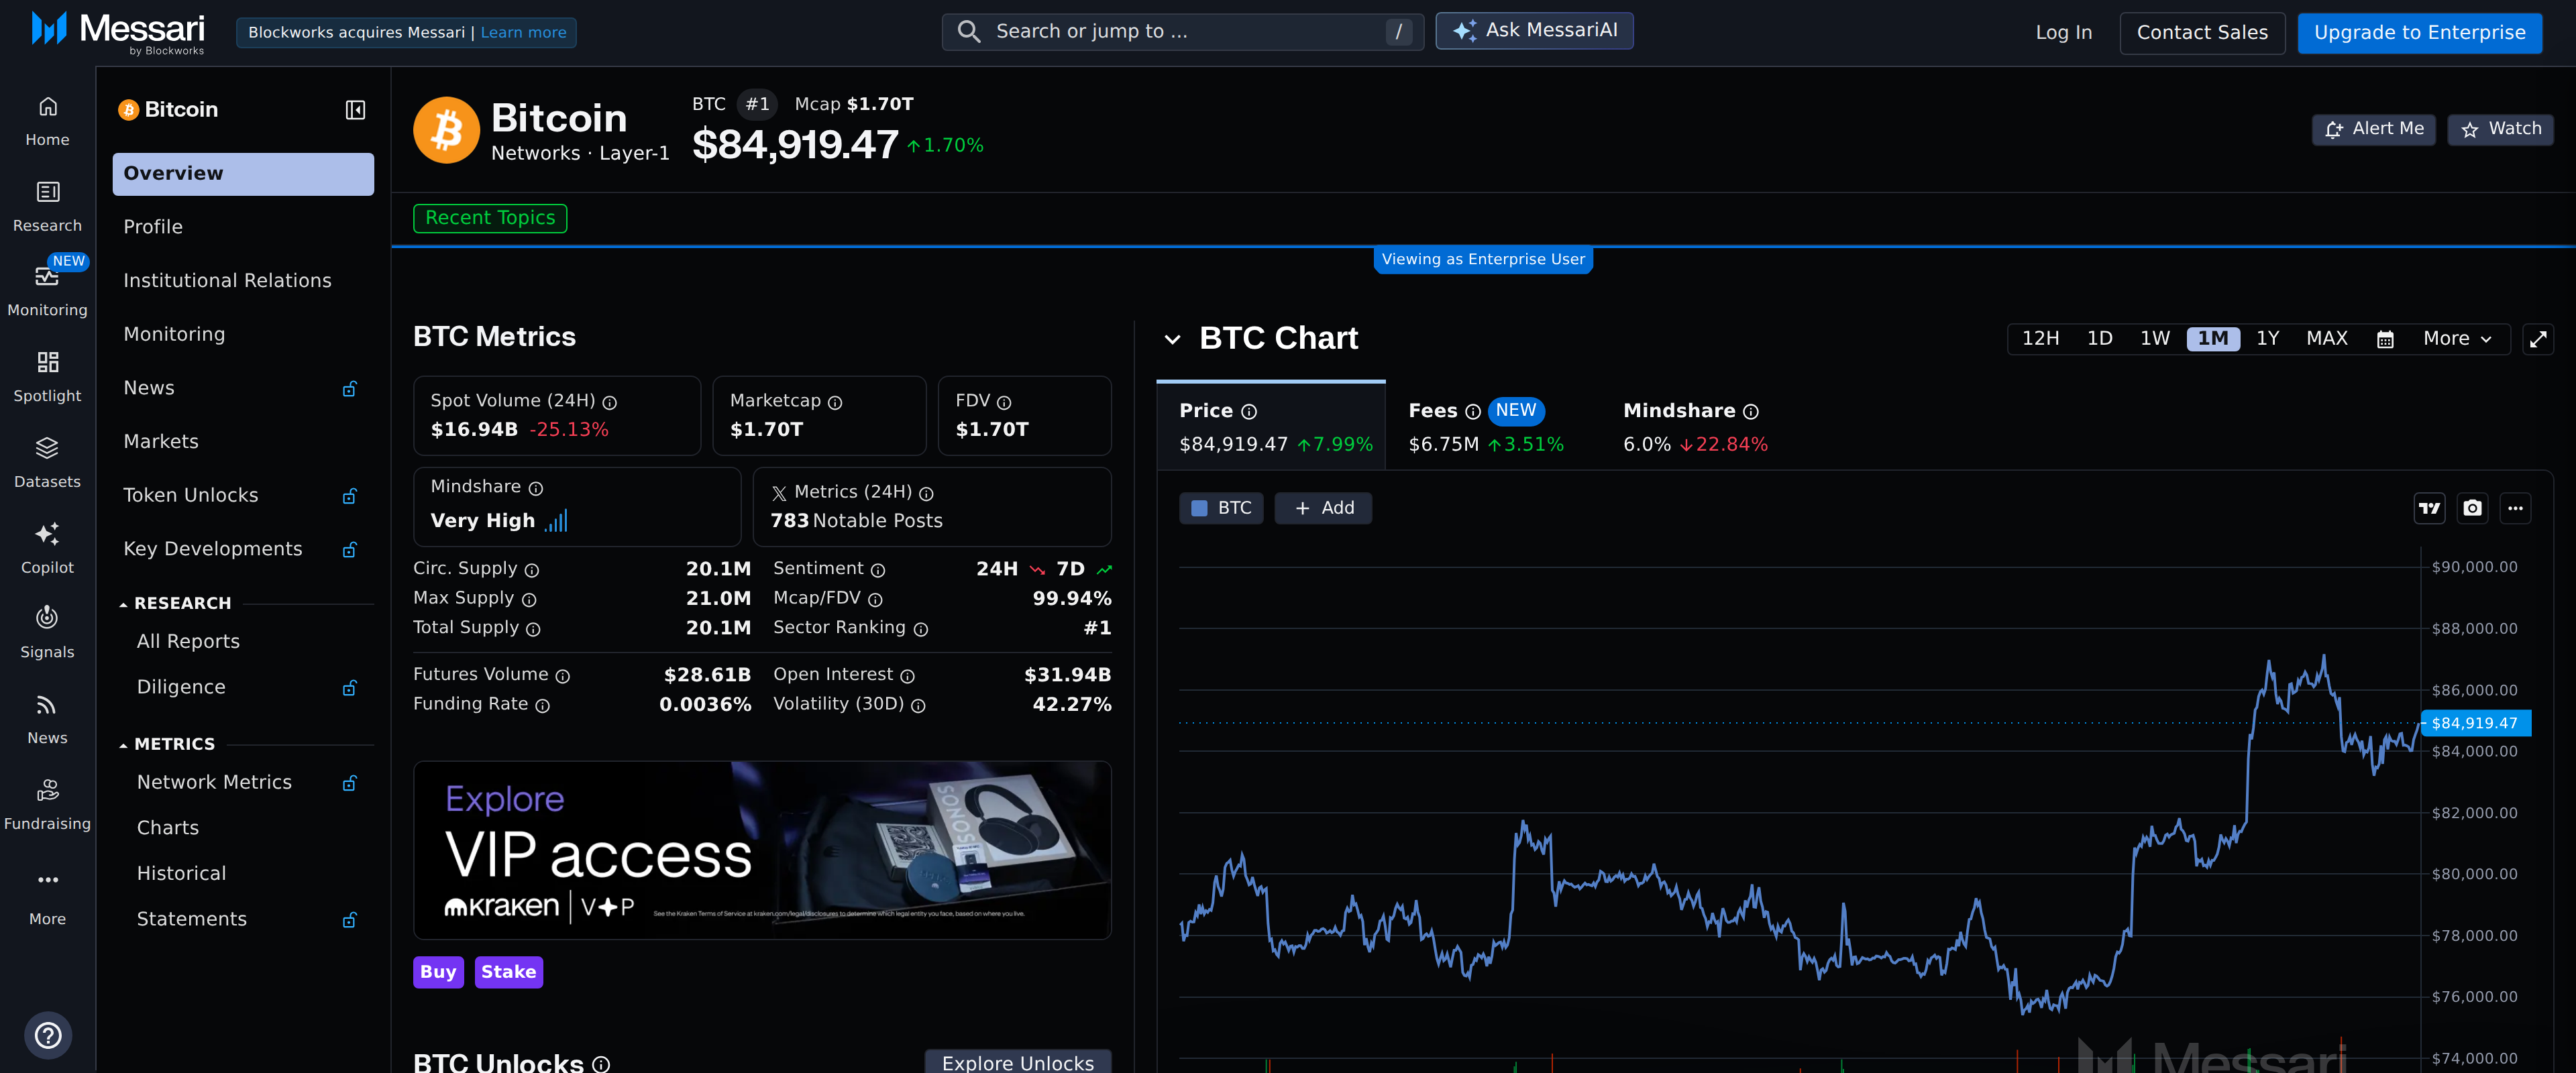
Task: Click info icon beside Funding Rate
Action: 542,706
